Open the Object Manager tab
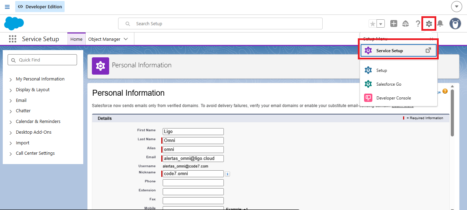Image resolution: width=467 pixels, height=210 pixels. coord(104,39)
